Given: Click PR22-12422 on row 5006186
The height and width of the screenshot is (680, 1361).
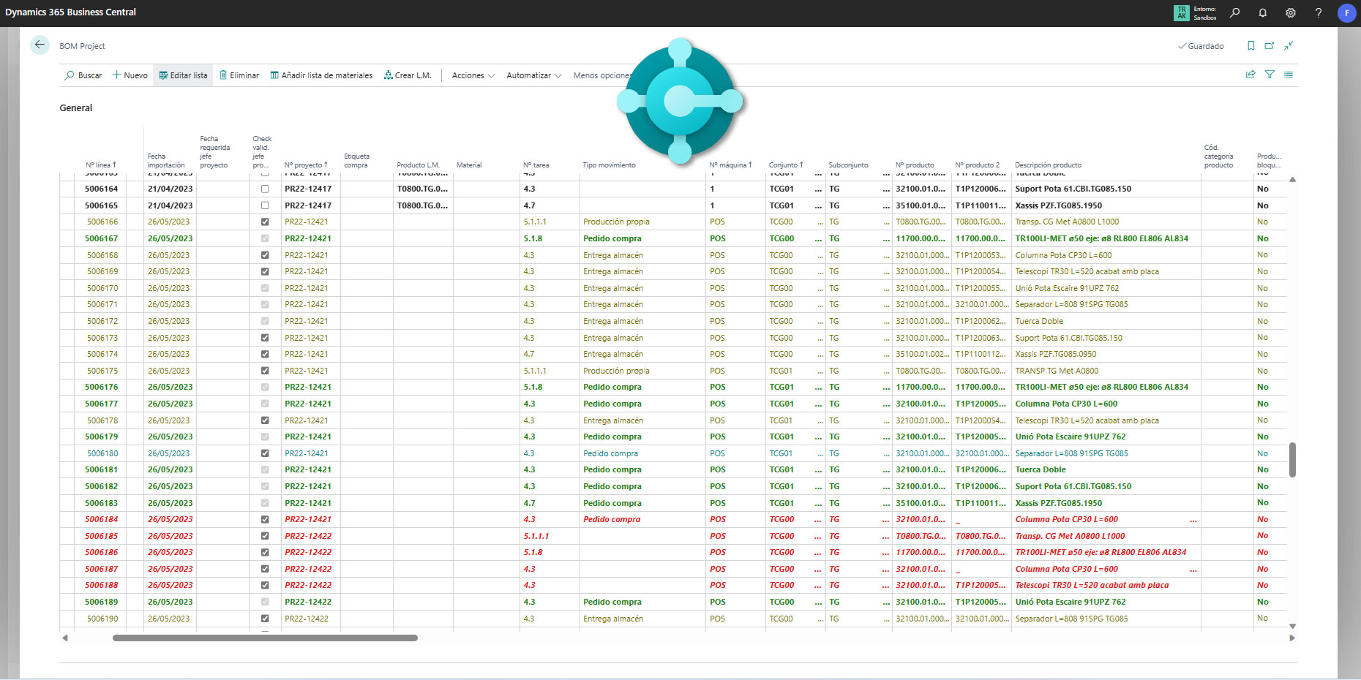Looking at the screenshot, I should pos(308,552).
